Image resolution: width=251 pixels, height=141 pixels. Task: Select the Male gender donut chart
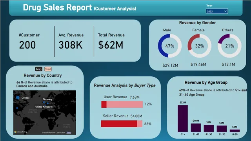tap(170, 46)
